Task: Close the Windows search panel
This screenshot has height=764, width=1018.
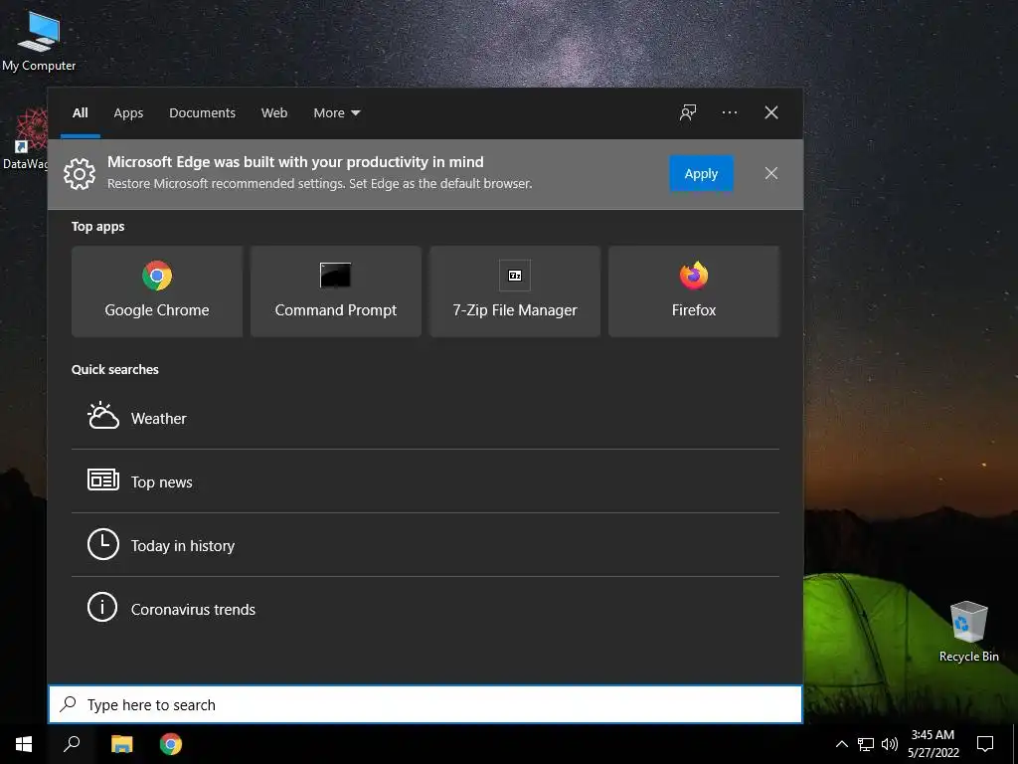Action: [771, 112]
